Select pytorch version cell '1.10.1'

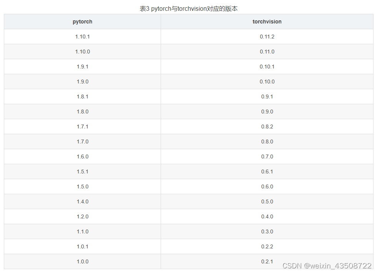pyautogui.click(x=83, y=37)
